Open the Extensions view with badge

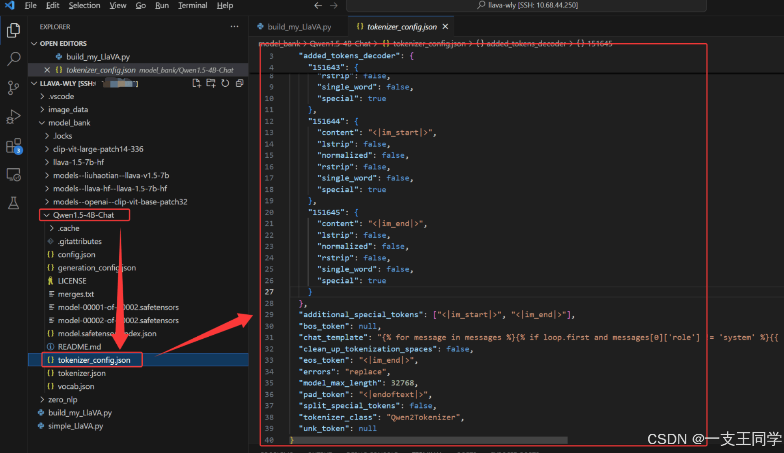[x=14, y=146]
